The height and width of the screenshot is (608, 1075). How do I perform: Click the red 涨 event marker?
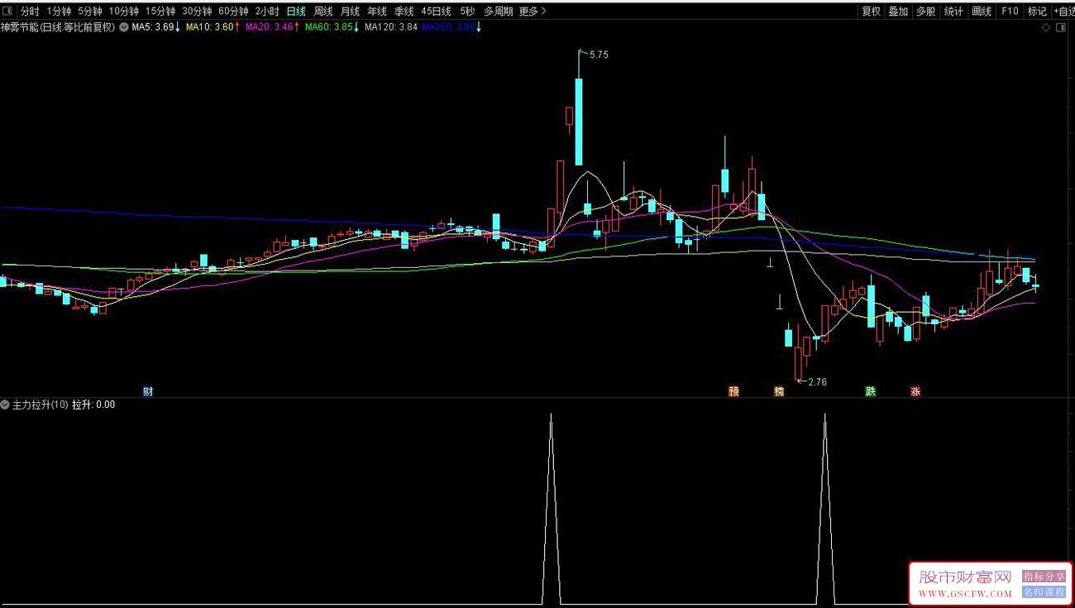[x=915, y=391]
